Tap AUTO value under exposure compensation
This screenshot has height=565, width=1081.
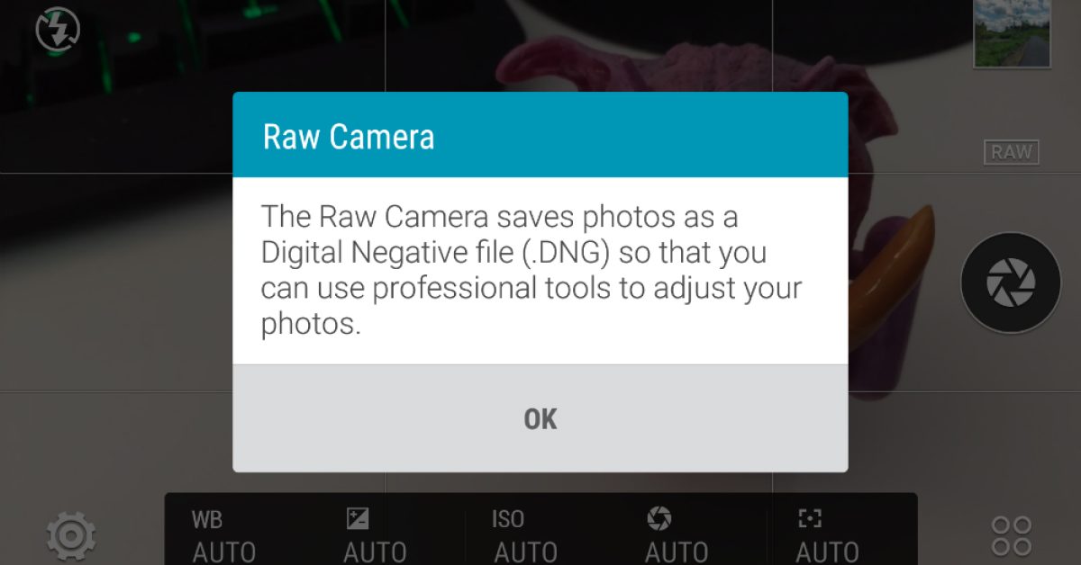[375, 551]
